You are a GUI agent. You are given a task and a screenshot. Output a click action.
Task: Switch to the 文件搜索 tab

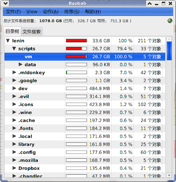pyautogui.click(x=31, y=32)
